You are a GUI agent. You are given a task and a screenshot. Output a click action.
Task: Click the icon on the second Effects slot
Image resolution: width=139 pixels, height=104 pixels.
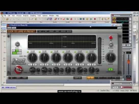114,22
